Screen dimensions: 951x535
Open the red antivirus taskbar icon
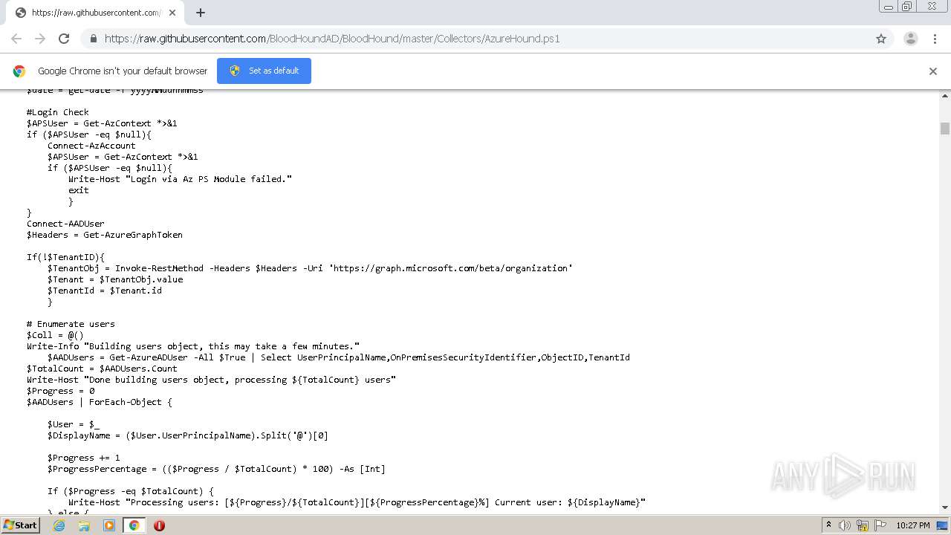159,525
